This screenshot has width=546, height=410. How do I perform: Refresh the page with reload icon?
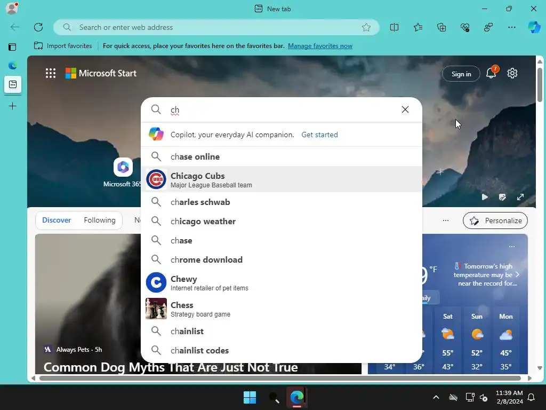point(38,27)
